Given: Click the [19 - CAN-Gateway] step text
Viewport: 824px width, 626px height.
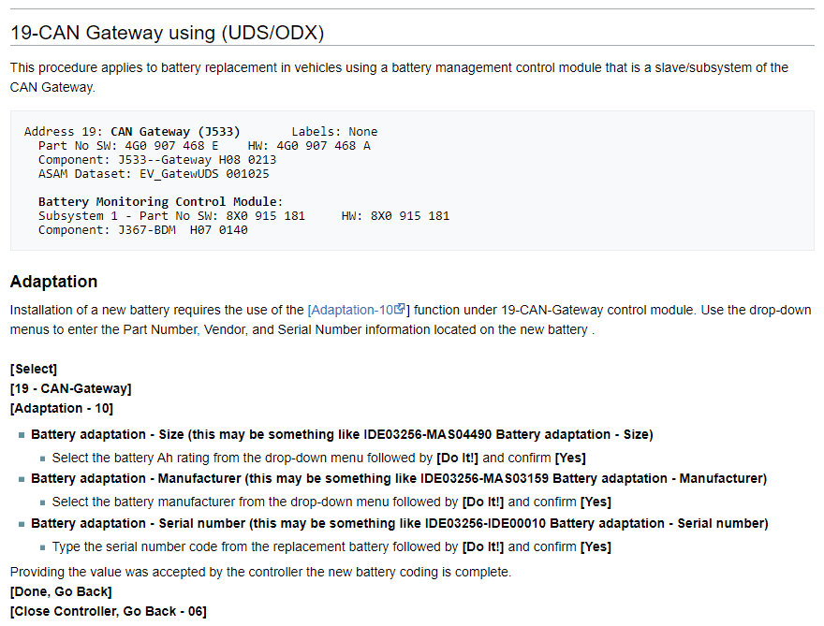Looking at the screenshot, I should (71, 388).
